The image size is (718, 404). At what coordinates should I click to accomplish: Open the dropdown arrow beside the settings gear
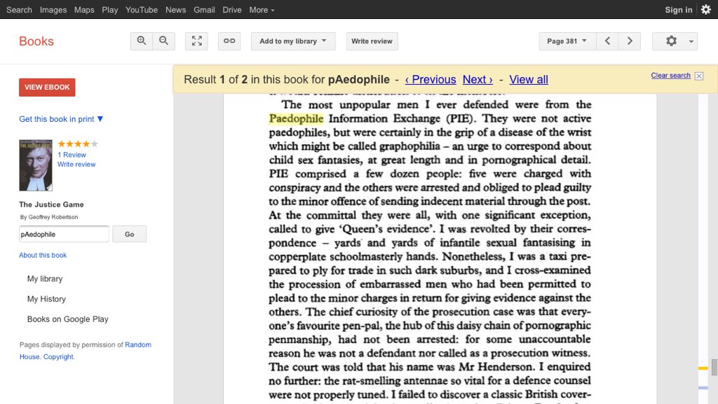(691, 41)
